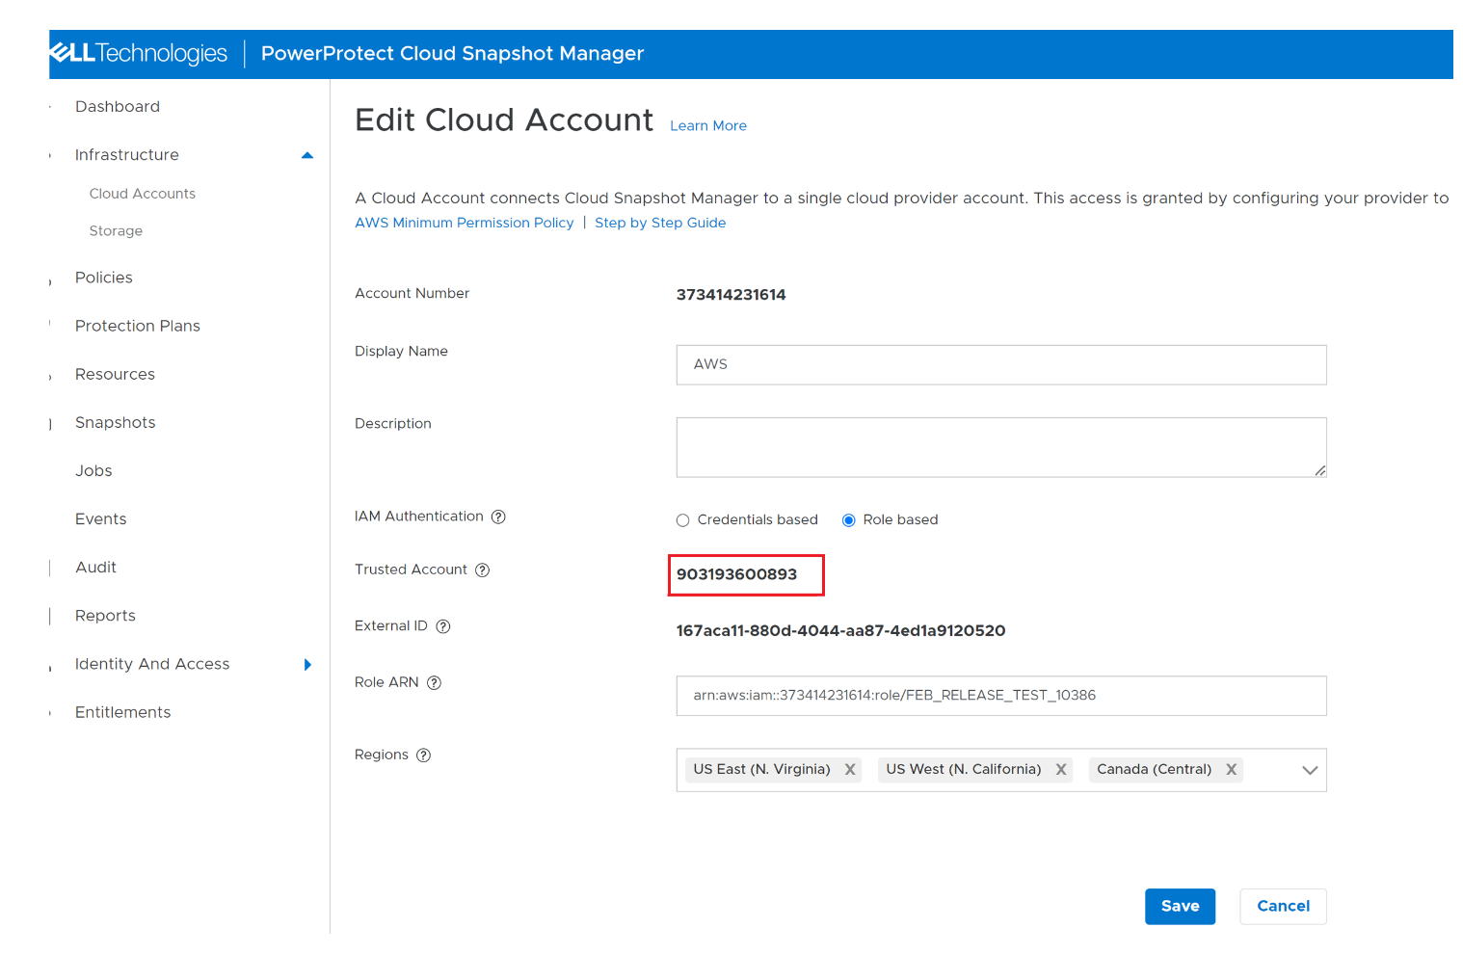Open the AWS Minimum Permission Policy link

pos(464,223)
